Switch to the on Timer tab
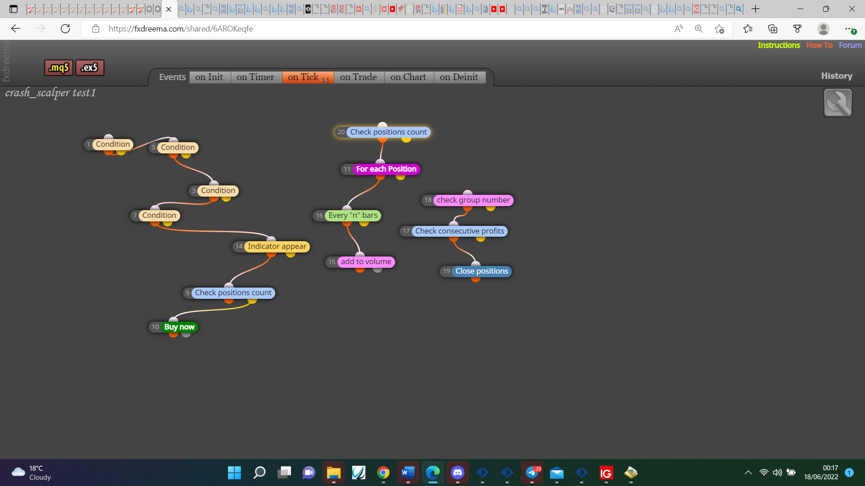Screen dimensions: 865x486 pyautogui.click(x=255, y=77)
